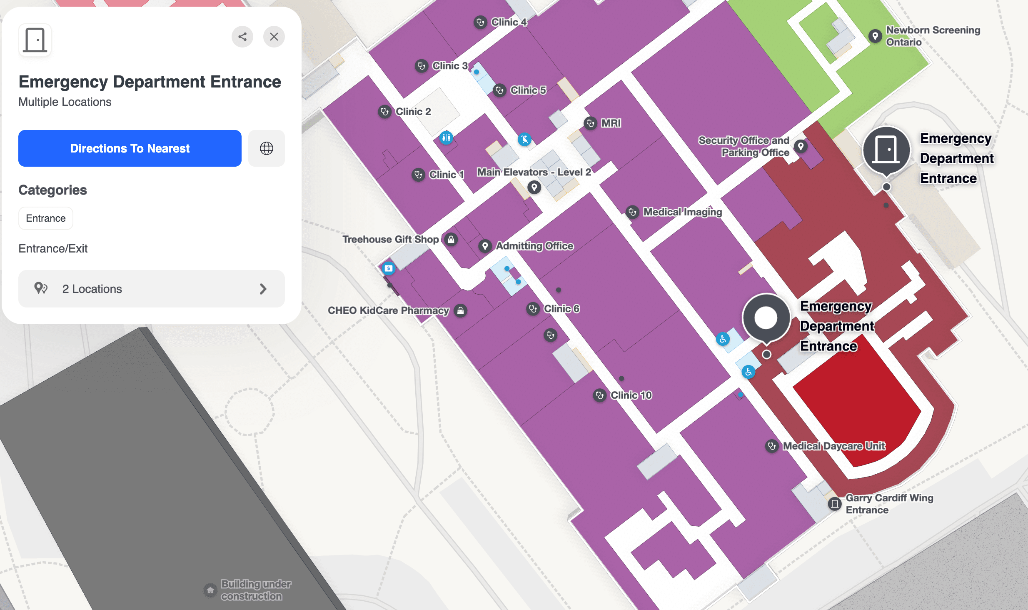Click the Multiple Locations subtitle
The width and height of the screenshot is (1028, 610).
click(x=65, y=102)
